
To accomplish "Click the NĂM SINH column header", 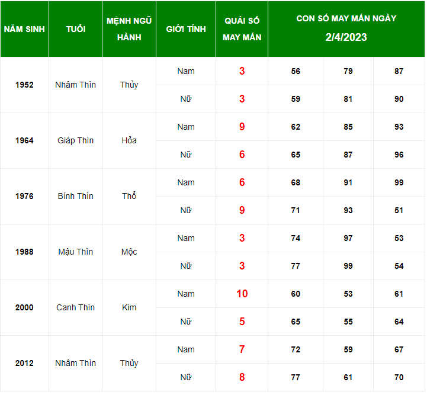I will pos(24,29).
